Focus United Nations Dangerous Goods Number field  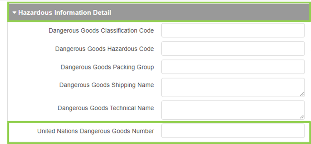point(233,131)
